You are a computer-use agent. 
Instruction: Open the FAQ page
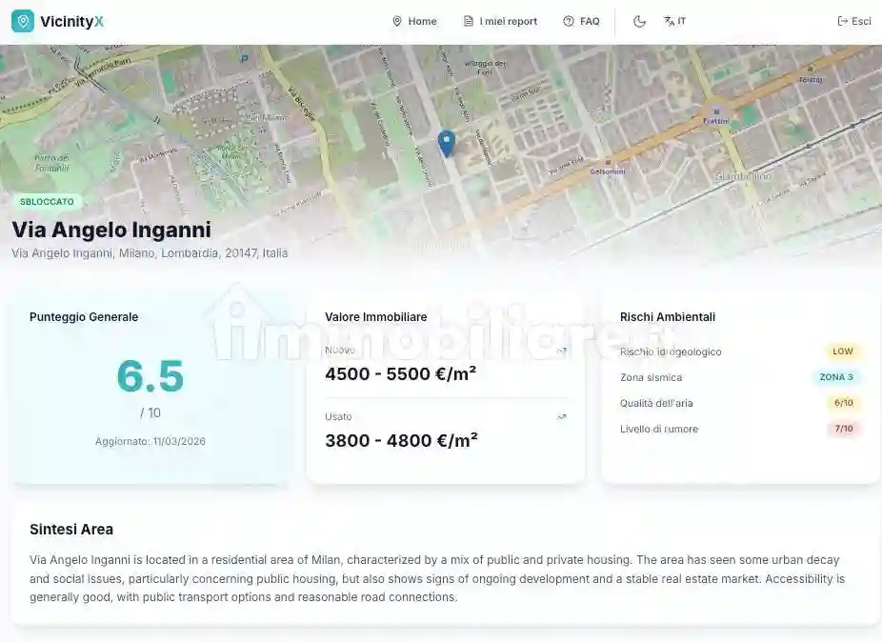(x=581, y=21)
